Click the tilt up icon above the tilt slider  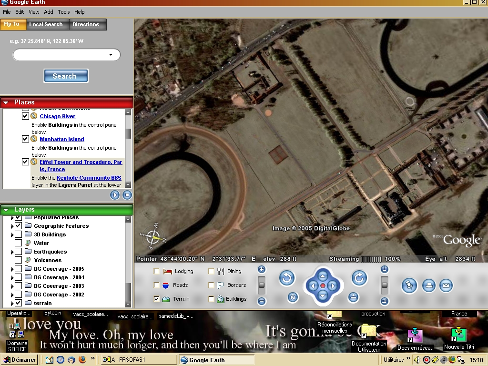(385, 270)
